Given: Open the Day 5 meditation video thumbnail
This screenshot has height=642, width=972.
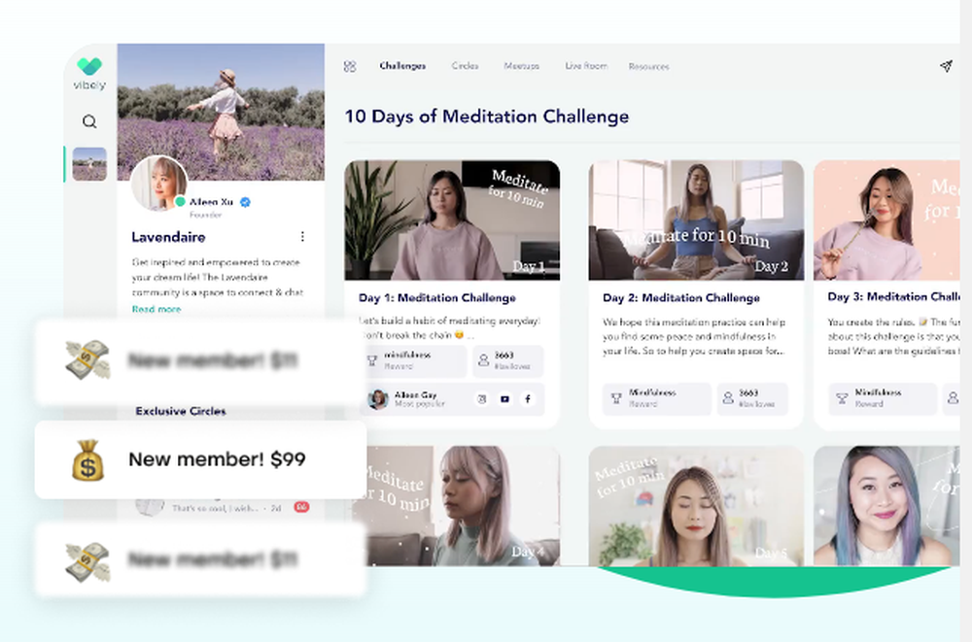Looking at the screenshot, I should pyautogui.click(x=696, y=506).
